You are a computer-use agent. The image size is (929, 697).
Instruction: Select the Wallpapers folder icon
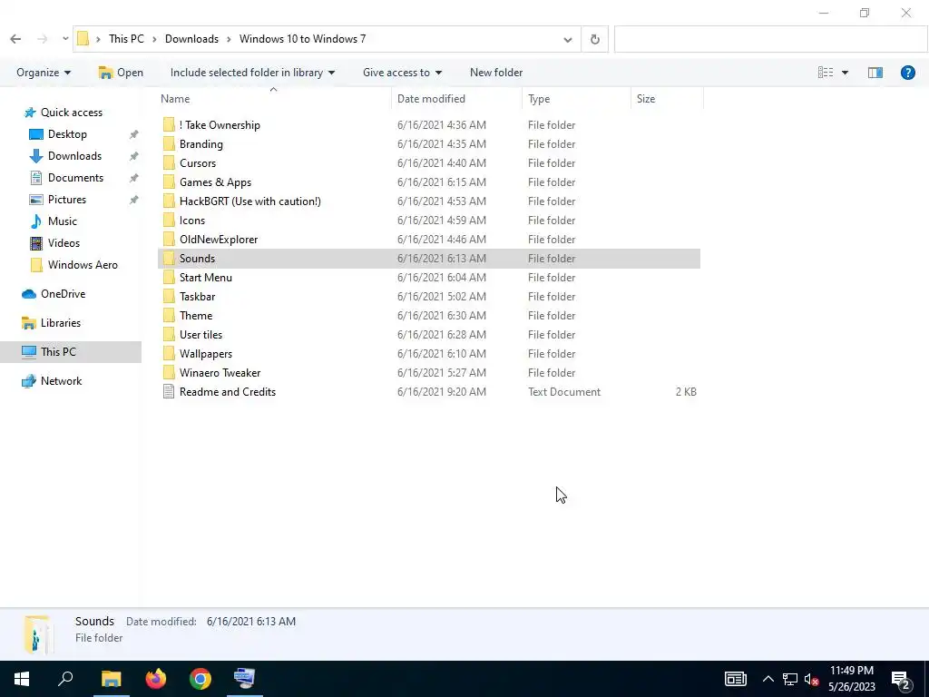pyautogui.click(x=169, y=354)
